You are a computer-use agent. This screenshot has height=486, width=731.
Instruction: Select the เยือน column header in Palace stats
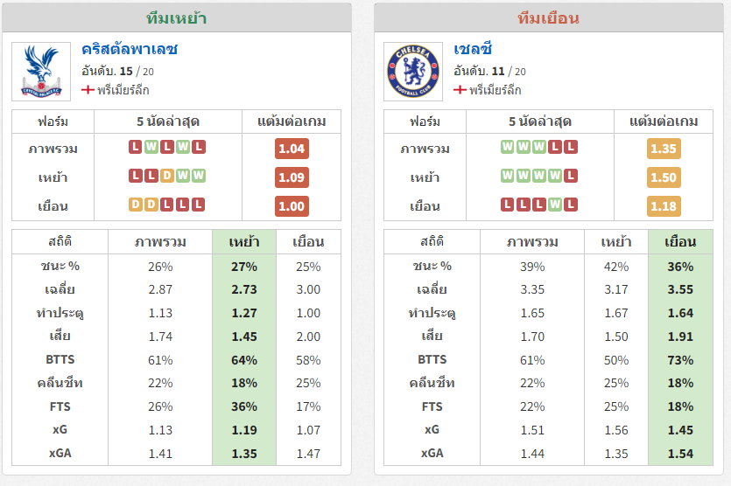(x=308, y=241)
